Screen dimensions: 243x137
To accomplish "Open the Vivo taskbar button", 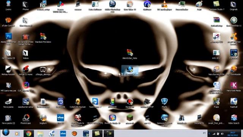I will 63,134.
